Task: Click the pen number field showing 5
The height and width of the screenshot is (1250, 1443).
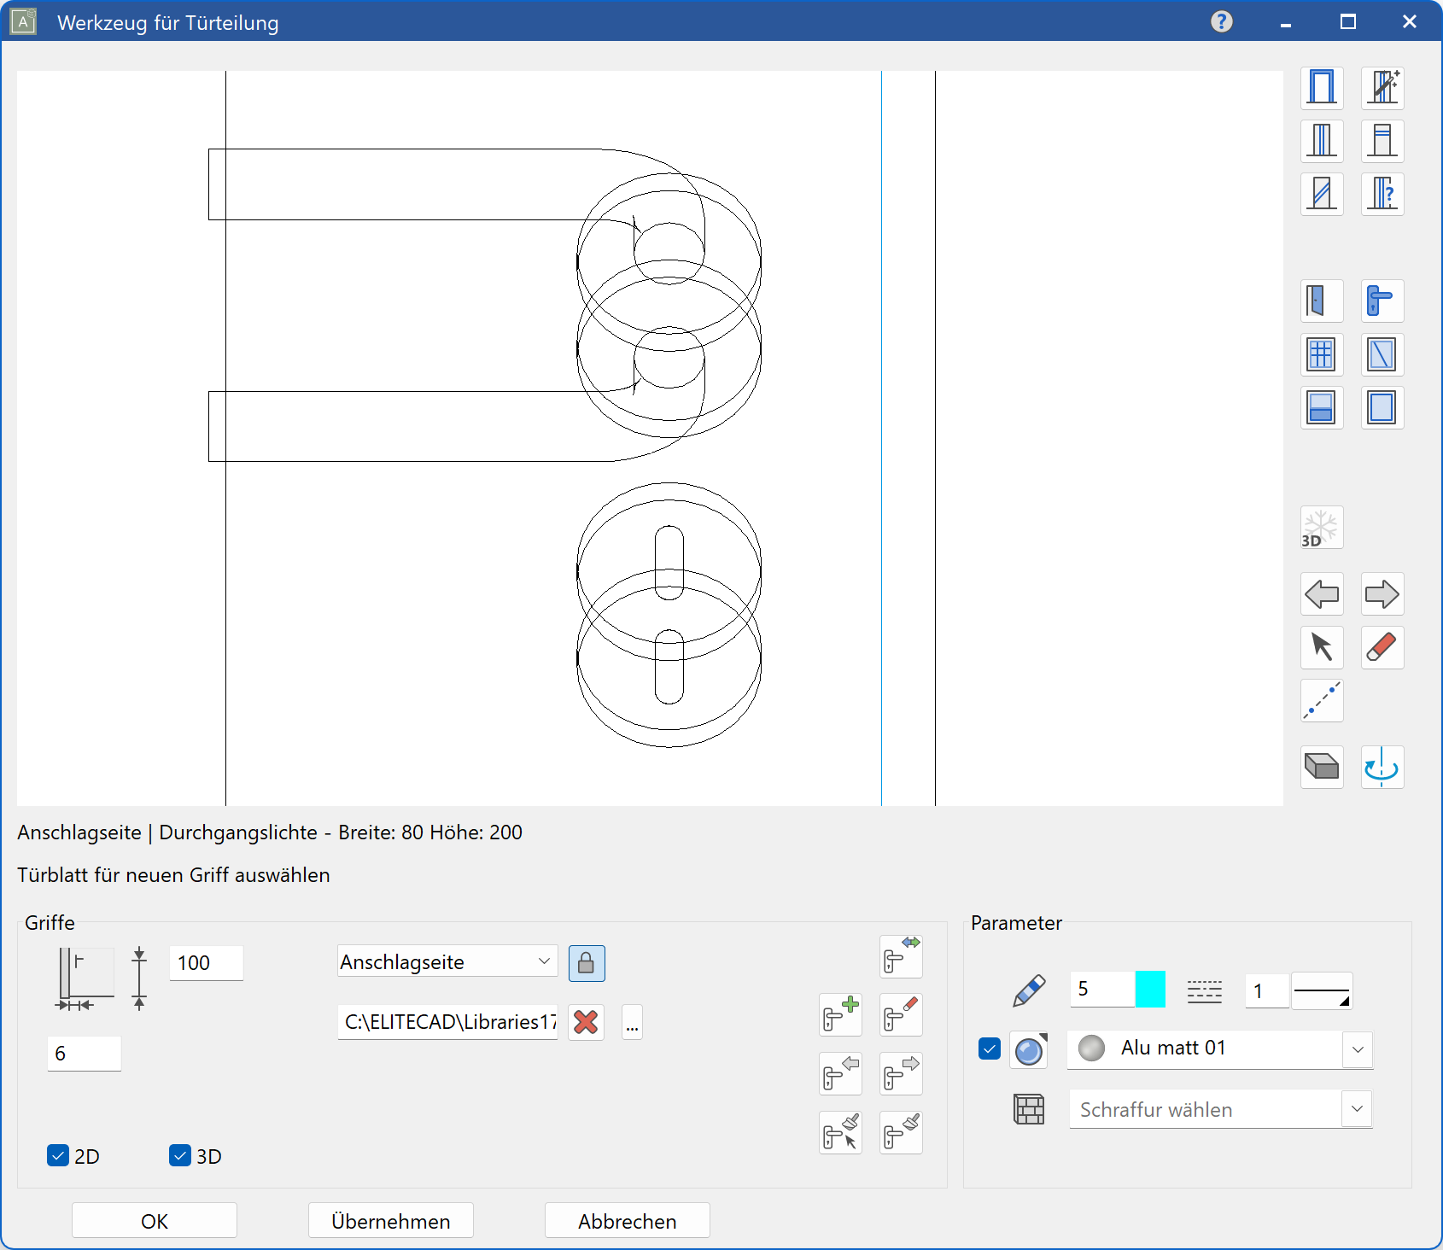Action: (x=1102, y=990)
